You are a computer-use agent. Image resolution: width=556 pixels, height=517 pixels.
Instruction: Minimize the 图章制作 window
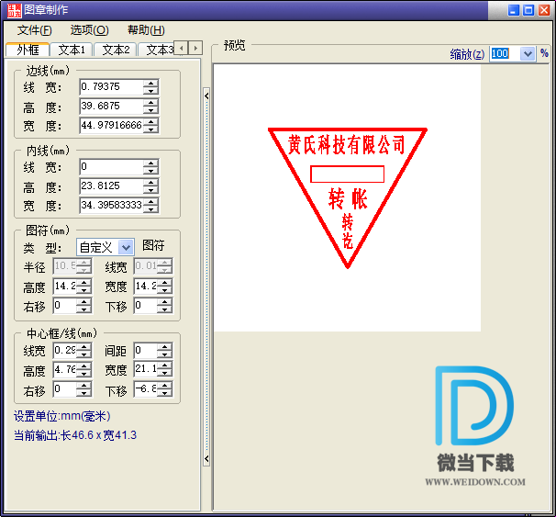513,10
